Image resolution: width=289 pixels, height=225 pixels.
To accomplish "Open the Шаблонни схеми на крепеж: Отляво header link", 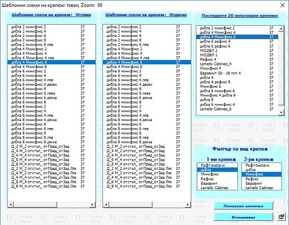I will tap(51, 14).
